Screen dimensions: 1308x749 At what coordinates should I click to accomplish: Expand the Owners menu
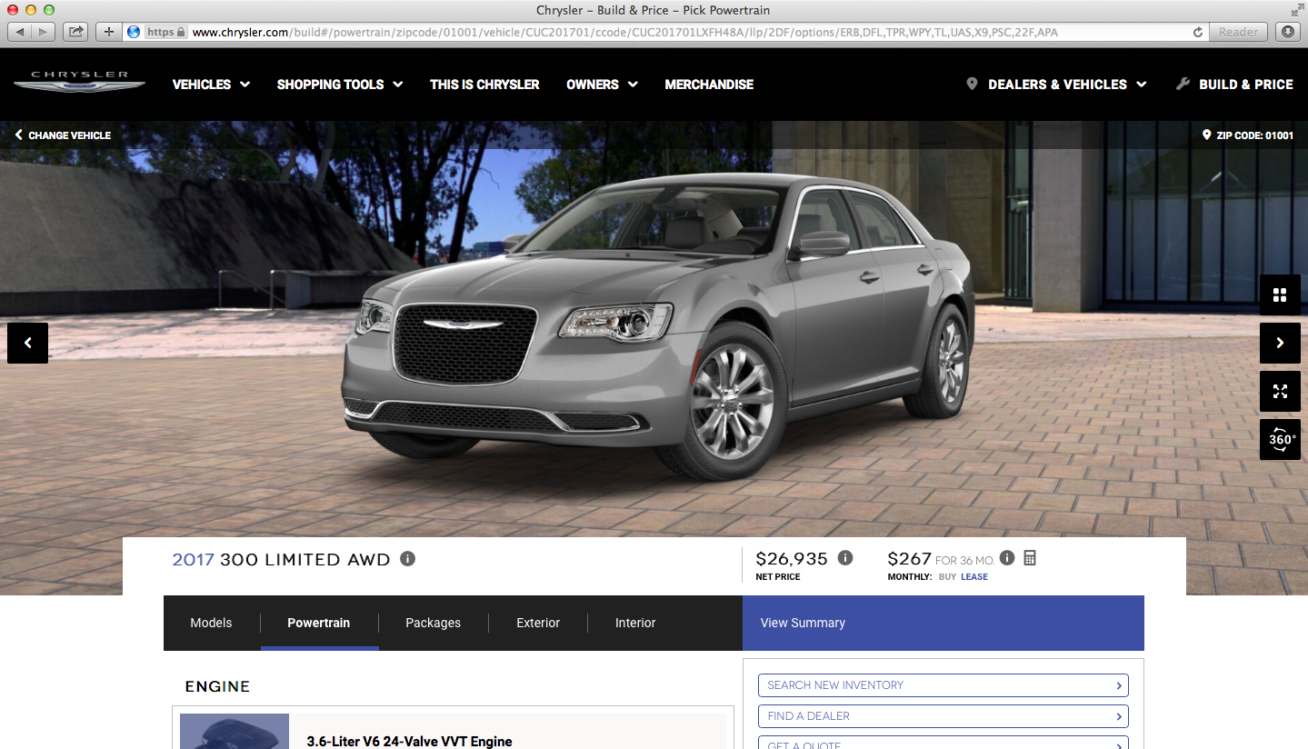pos(602,84)
